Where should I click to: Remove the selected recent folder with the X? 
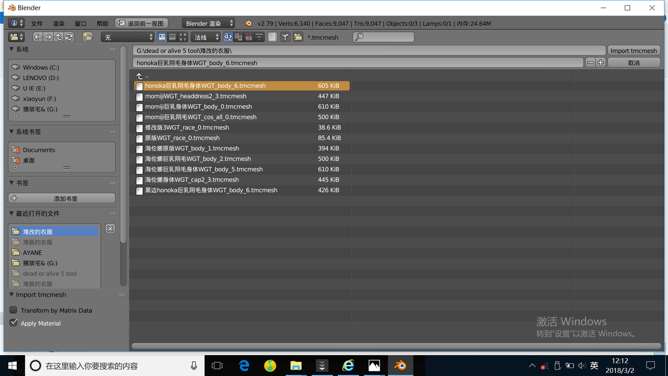pos(110,229)
